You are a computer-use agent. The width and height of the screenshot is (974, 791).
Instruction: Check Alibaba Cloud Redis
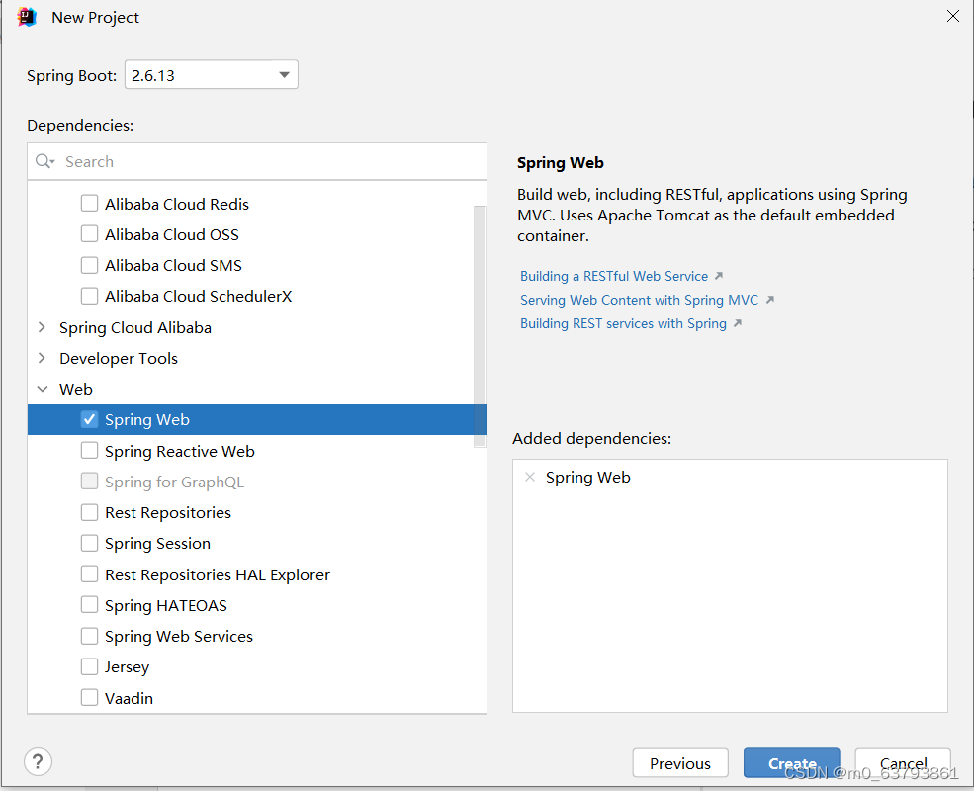89,204
